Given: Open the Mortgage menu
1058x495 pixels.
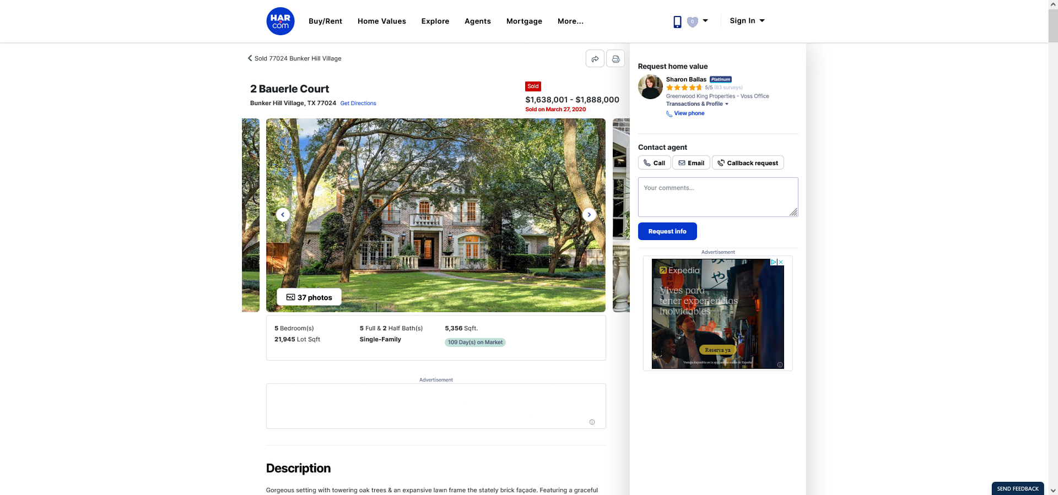Looking at the screenshot, I should [524, 21].
